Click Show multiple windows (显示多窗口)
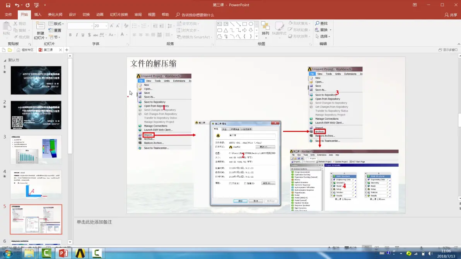Image resolution: width=461 pixels, height=259 pixels. [x=448, y=50]
